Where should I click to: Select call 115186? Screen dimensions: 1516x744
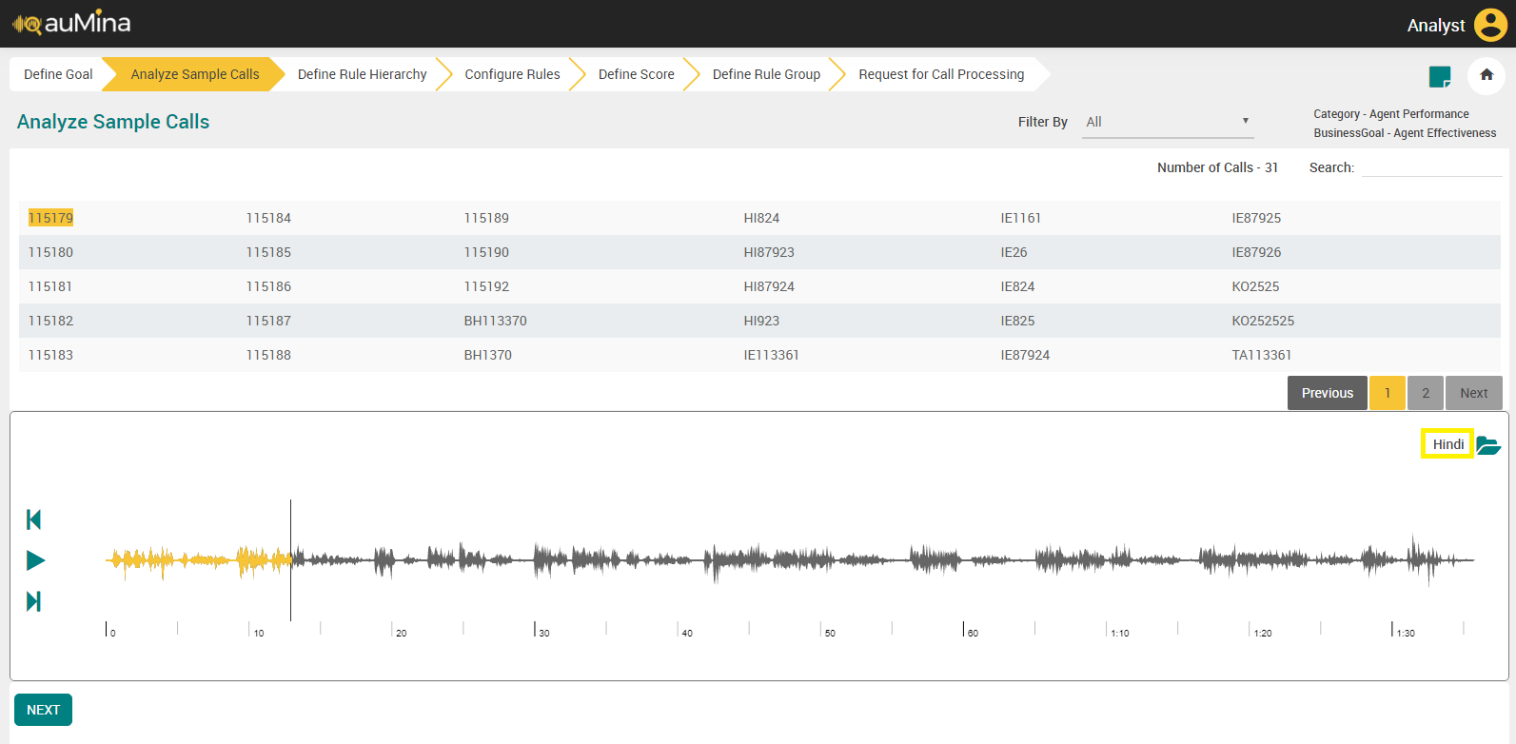click(x=268, y=286)
